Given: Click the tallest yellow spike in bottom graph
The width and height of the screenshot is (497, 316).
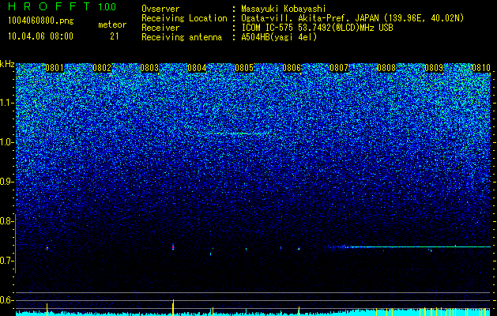Looking at the screenshot, I should [173, 307].
